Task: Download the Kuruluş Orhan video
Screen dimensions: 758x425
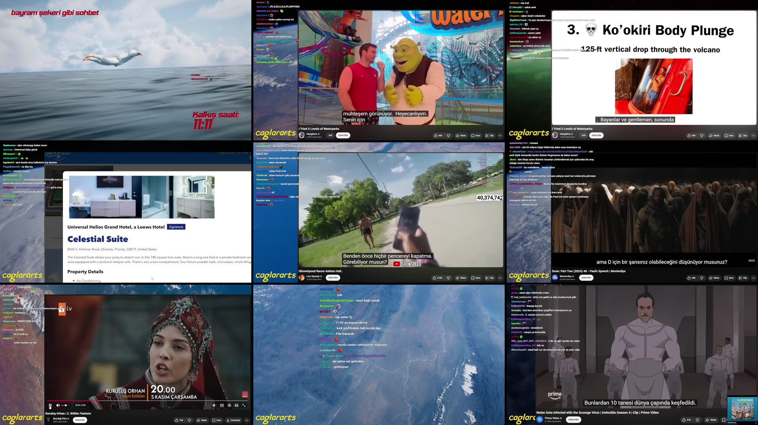Action: click(233, 420)
